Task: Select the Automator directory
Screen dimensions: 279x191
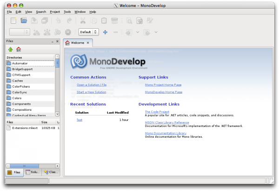Action: point(30,64)
